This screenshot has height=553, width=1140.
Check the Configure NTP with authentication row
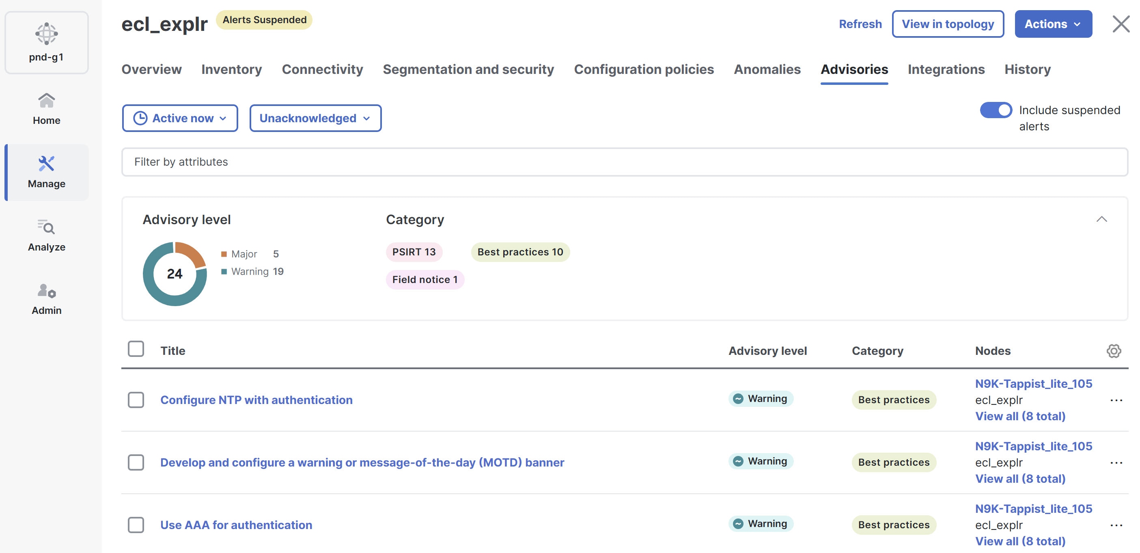(x=136, y=400)
